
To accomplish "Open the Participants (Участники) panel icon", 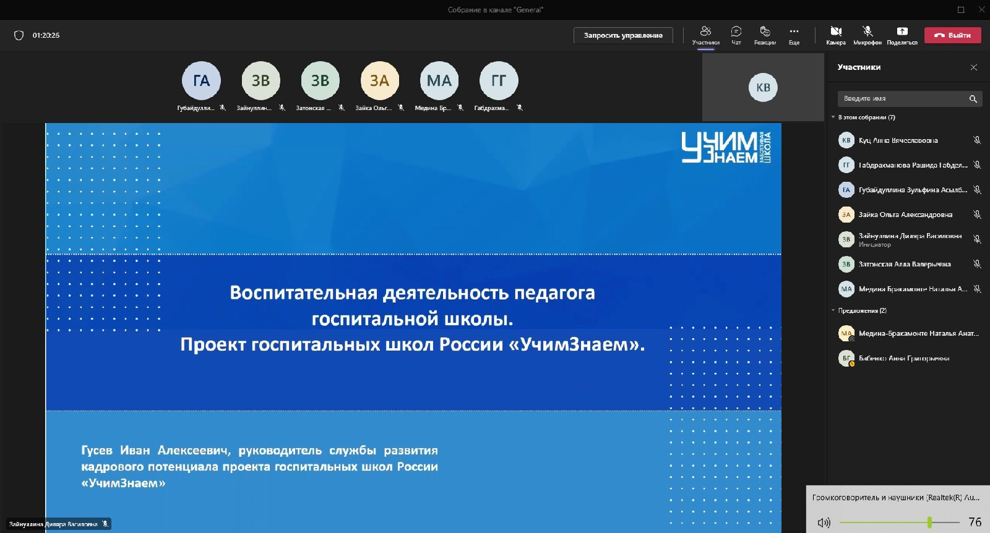I will (705, 32).
